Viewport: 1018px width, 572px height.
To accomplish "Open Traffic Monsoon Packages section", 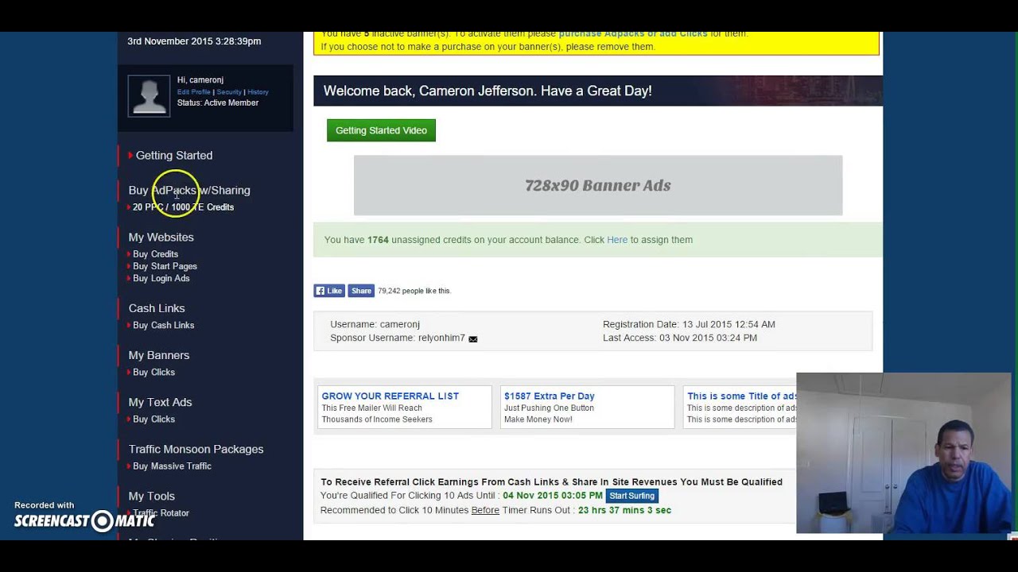I will pos(196,449).
